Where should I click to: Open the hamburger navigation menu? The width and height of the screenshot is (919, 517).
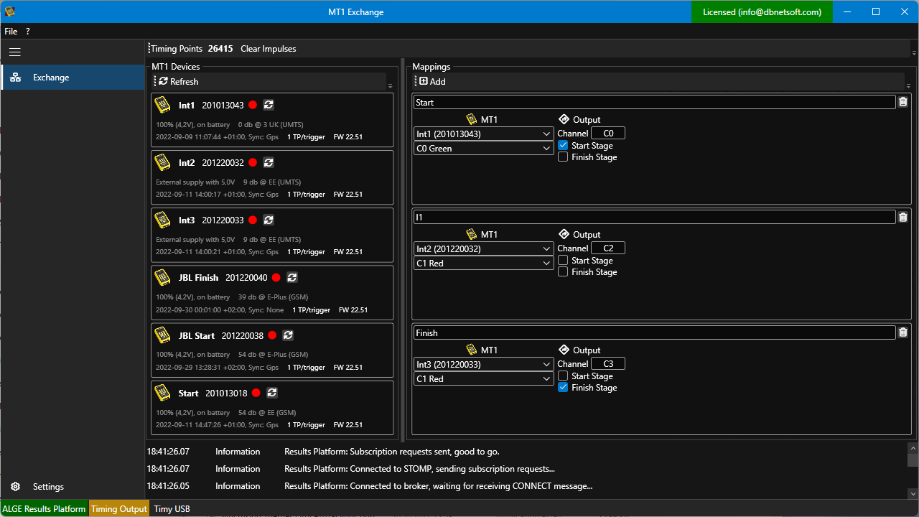pos(15,52)
